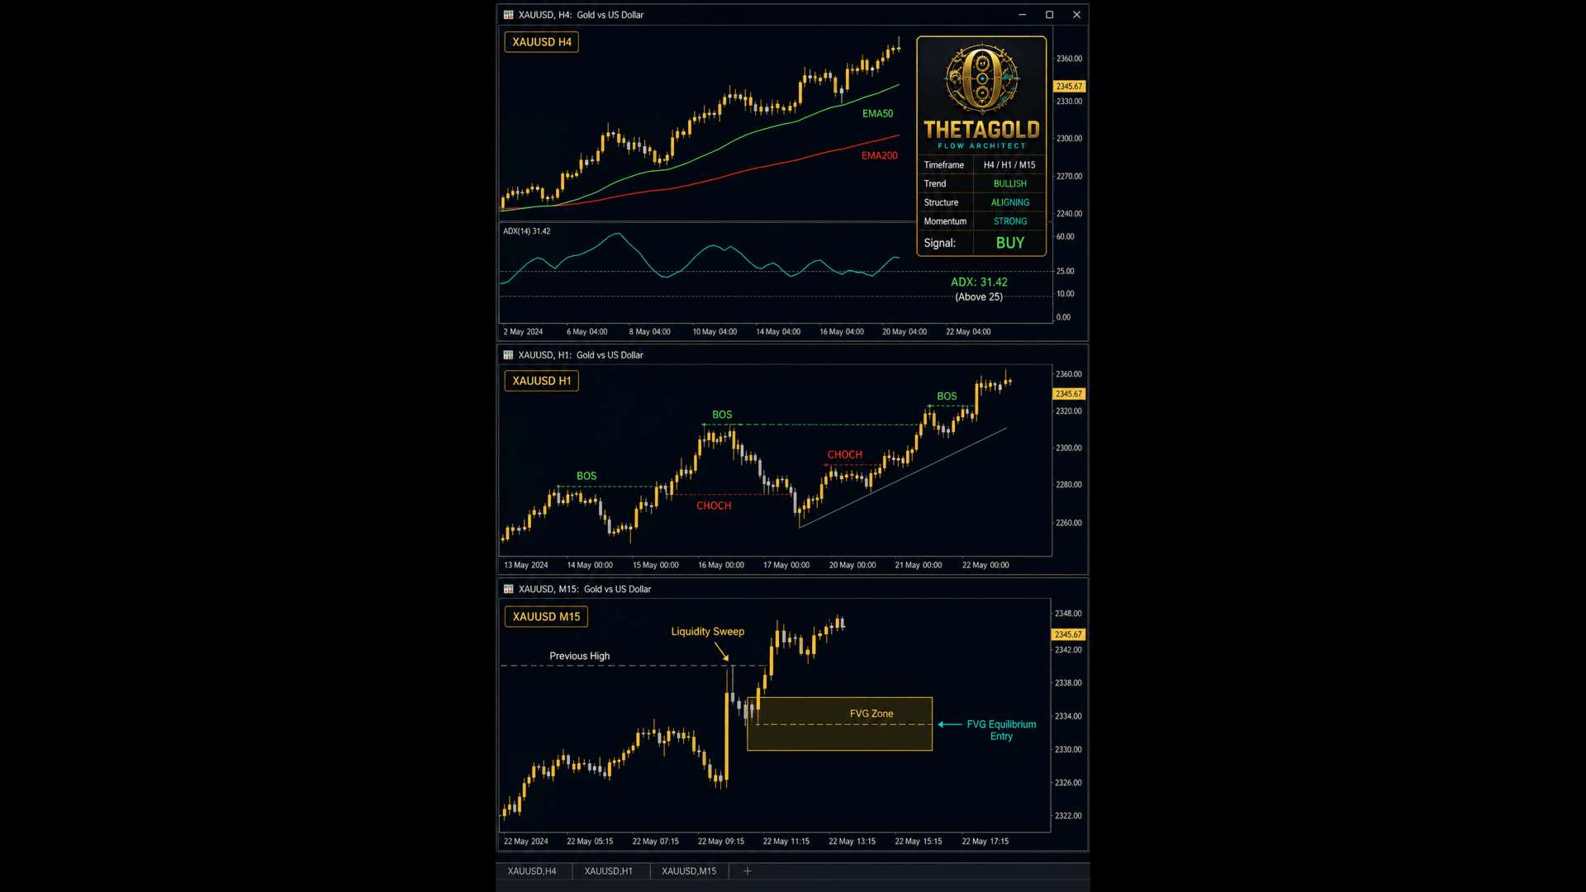The image size is (1586, 892).
Task: Close the XAUUSD H4 chart window
Action: [1076, 15]
